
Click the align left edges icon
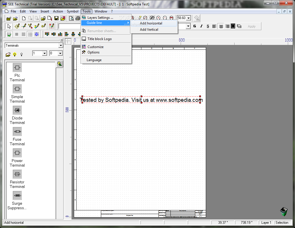pos(67,34)
